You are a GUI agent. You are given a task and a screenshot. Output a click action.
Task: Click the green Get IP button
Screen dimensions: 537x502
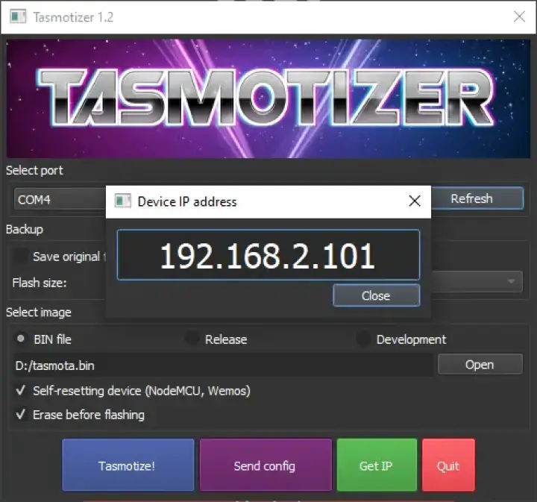(x=377, y=465)
